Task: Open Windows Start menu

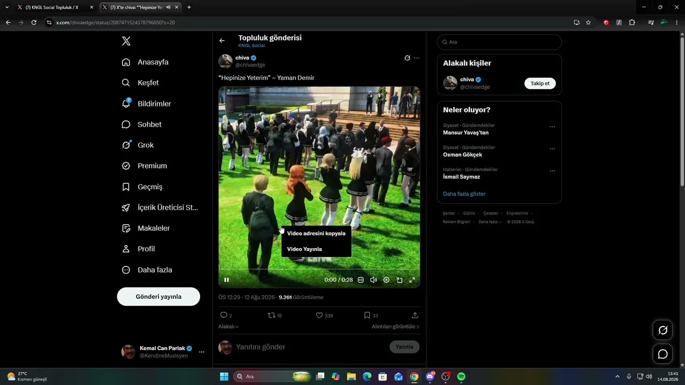Action: point(224,376)
